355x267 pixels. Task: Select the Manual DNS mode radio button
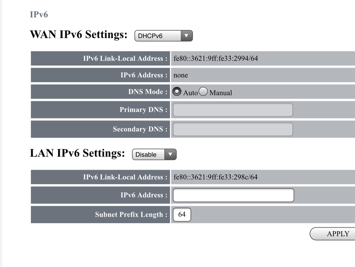click(x=203, y=92)
